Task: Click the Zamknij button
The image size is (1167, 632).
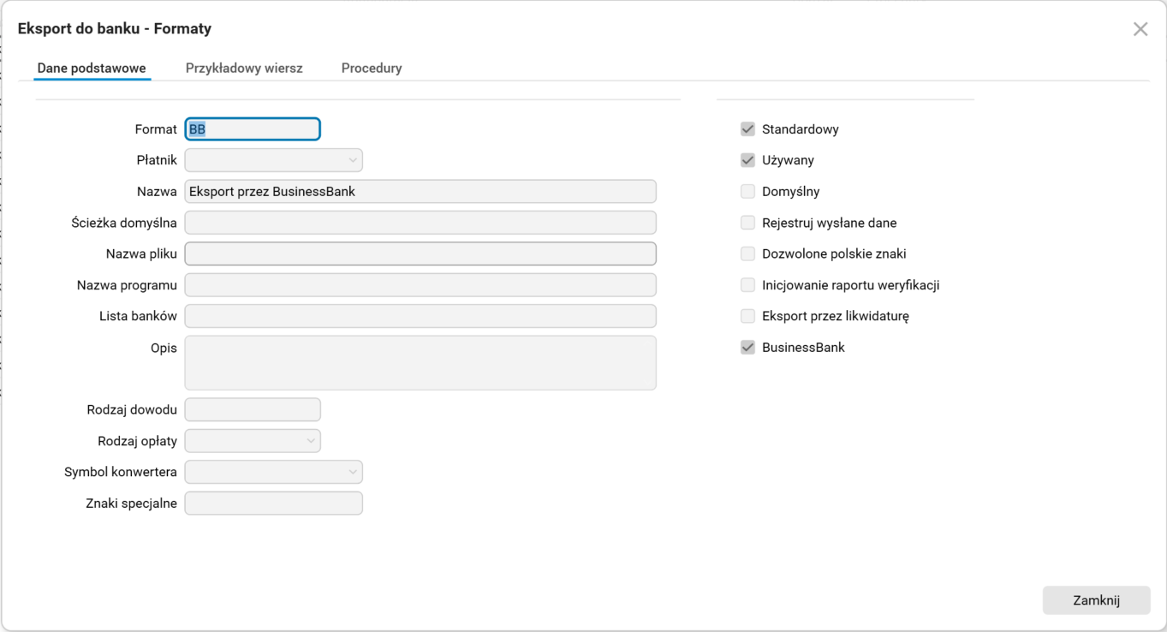Action: coord(1096,600)
